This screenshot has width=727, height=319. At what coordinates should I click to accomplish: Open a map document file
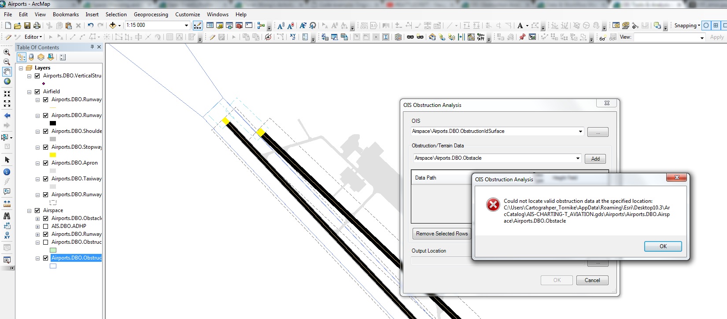click(x=18, y=26)
